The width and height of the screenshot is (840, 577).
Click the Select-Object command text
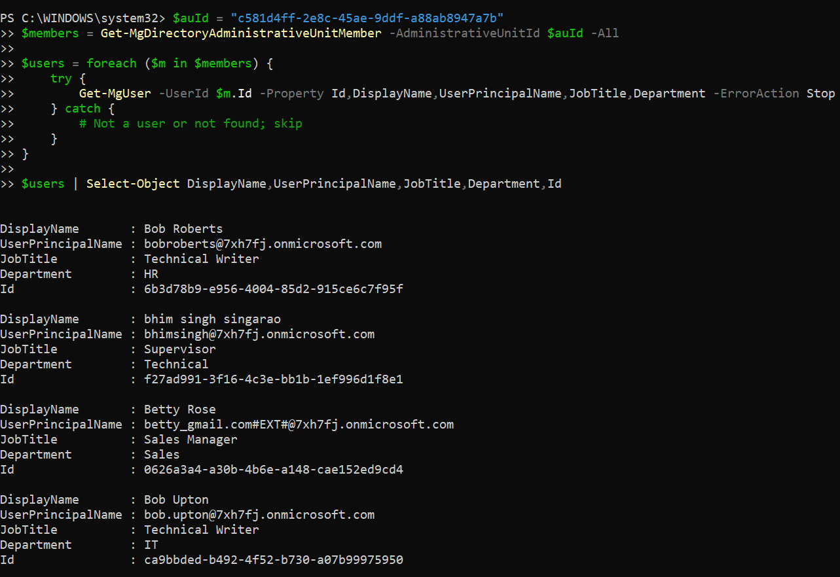pos(133,184)
